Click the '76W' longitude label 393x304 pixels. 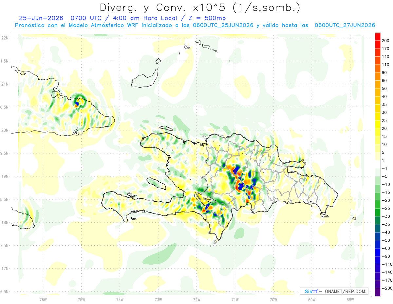click(x=43, y=299)
